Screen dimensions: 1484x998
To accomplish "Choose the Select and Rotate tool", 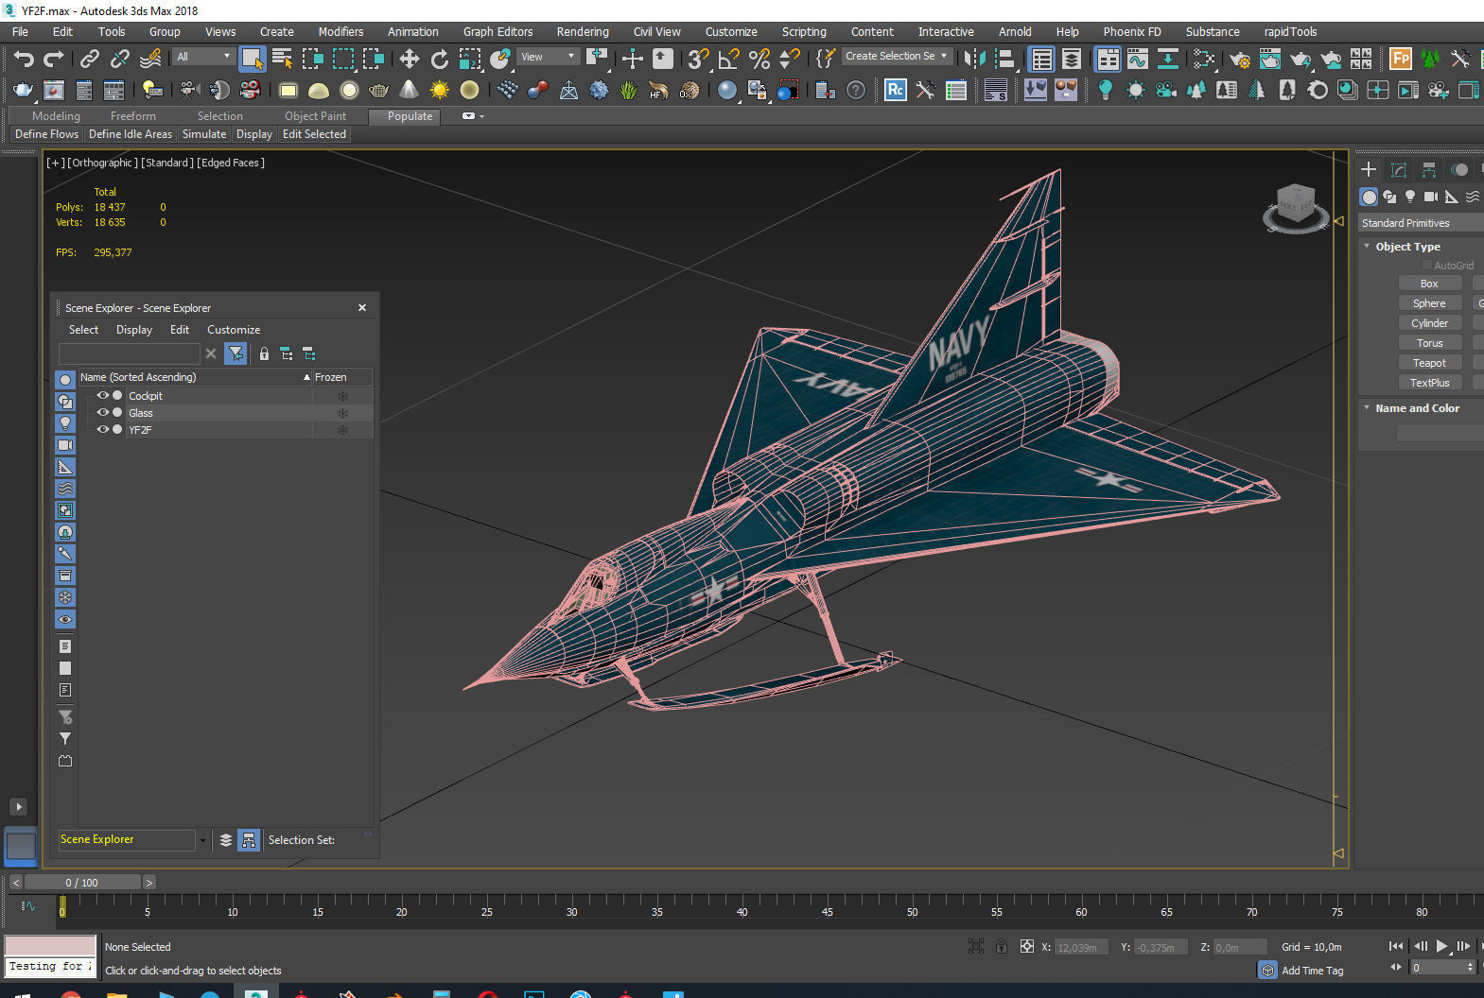I will pyautogui.click(x=440, y=59).
